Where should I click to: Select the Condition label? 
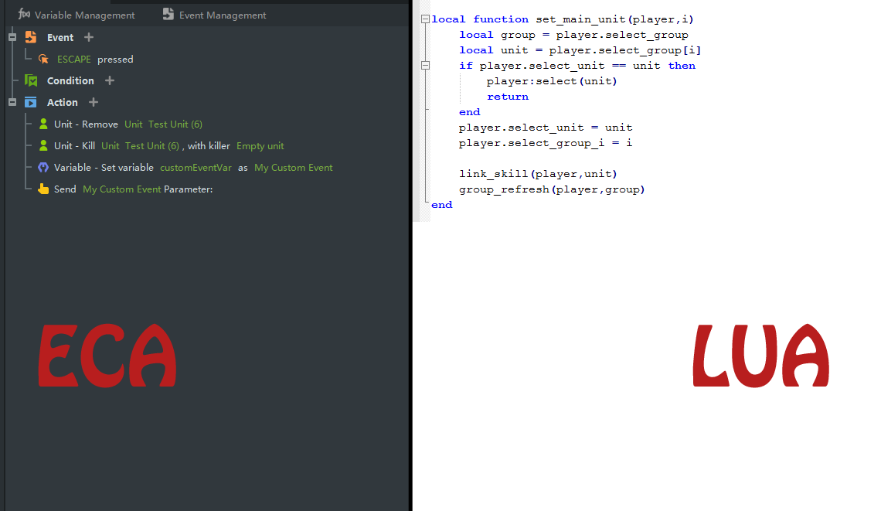70,81
